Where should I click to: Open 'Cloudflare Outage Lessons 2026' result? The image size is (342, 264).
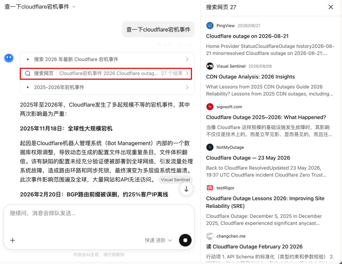click(265, 202)
